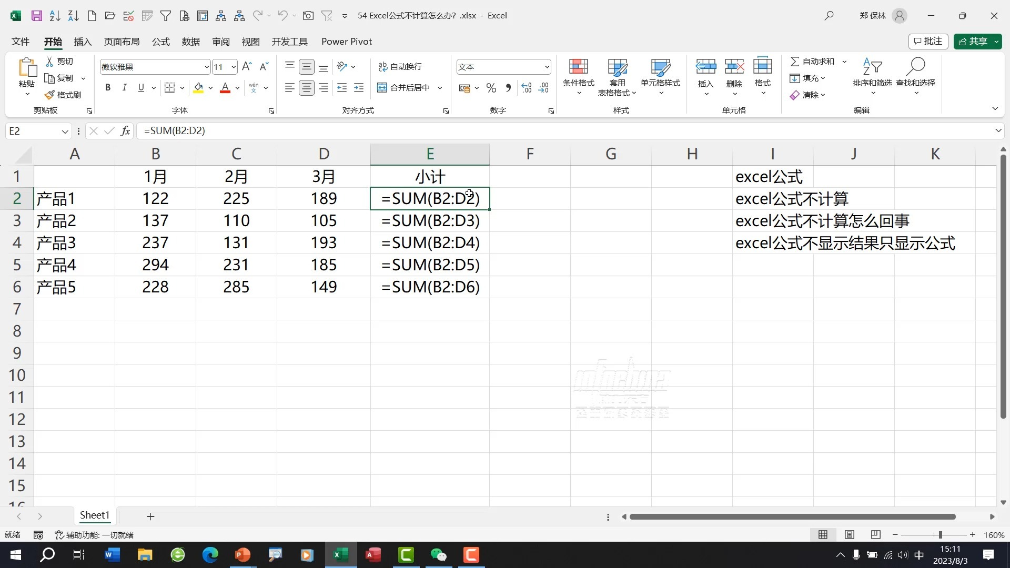1010x568 pixels.
Task: Click Decrease Indent icon
Action: point(342,88)
